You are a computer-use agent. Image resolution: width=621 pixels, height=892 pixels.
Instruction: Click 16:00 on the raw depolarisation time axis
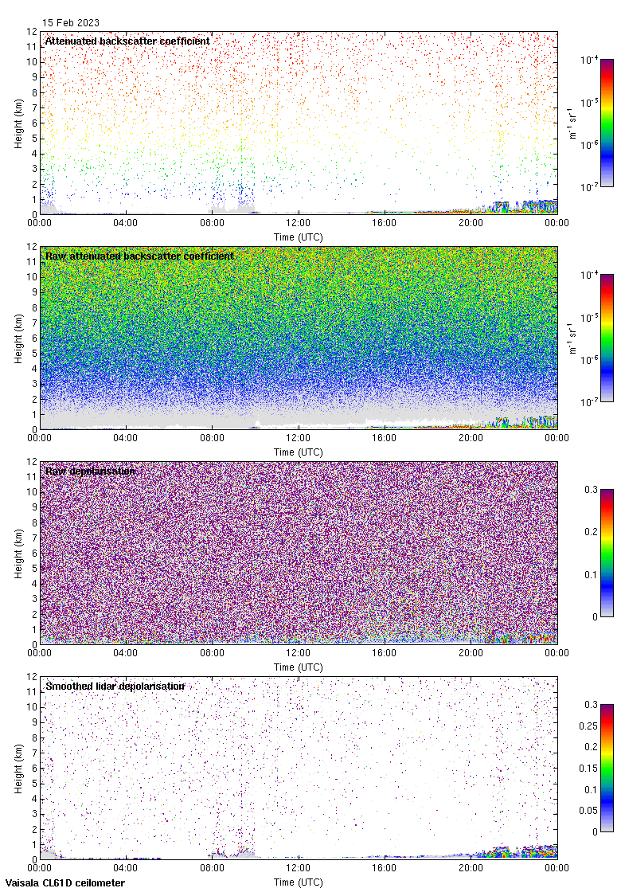[385, 653]
